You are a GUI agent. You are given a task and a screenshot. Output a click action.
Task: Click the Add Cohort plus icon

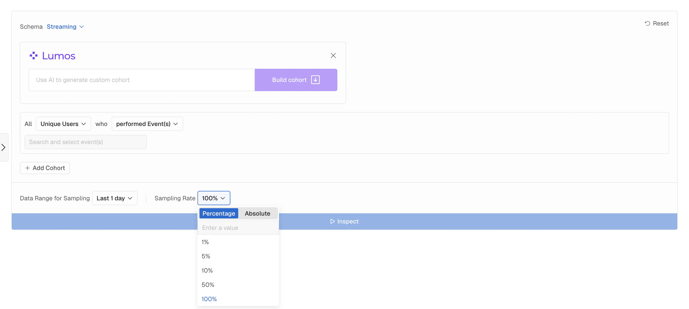(27, 168)
